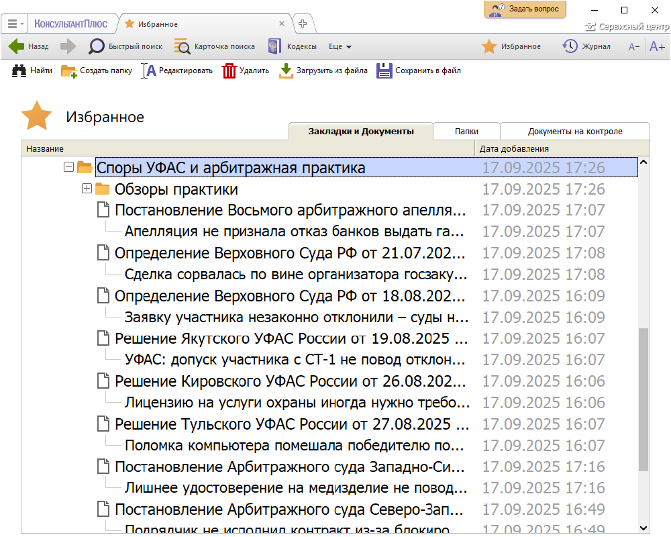This screenshot has width=671, height=537.
Task: Open Быстрый поиск magnifier search
Action: [x=97, y=46]
